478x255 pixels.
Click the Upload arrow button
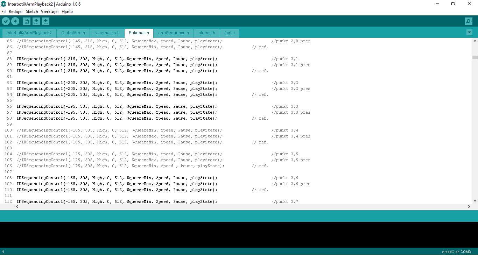coord(15,21)
